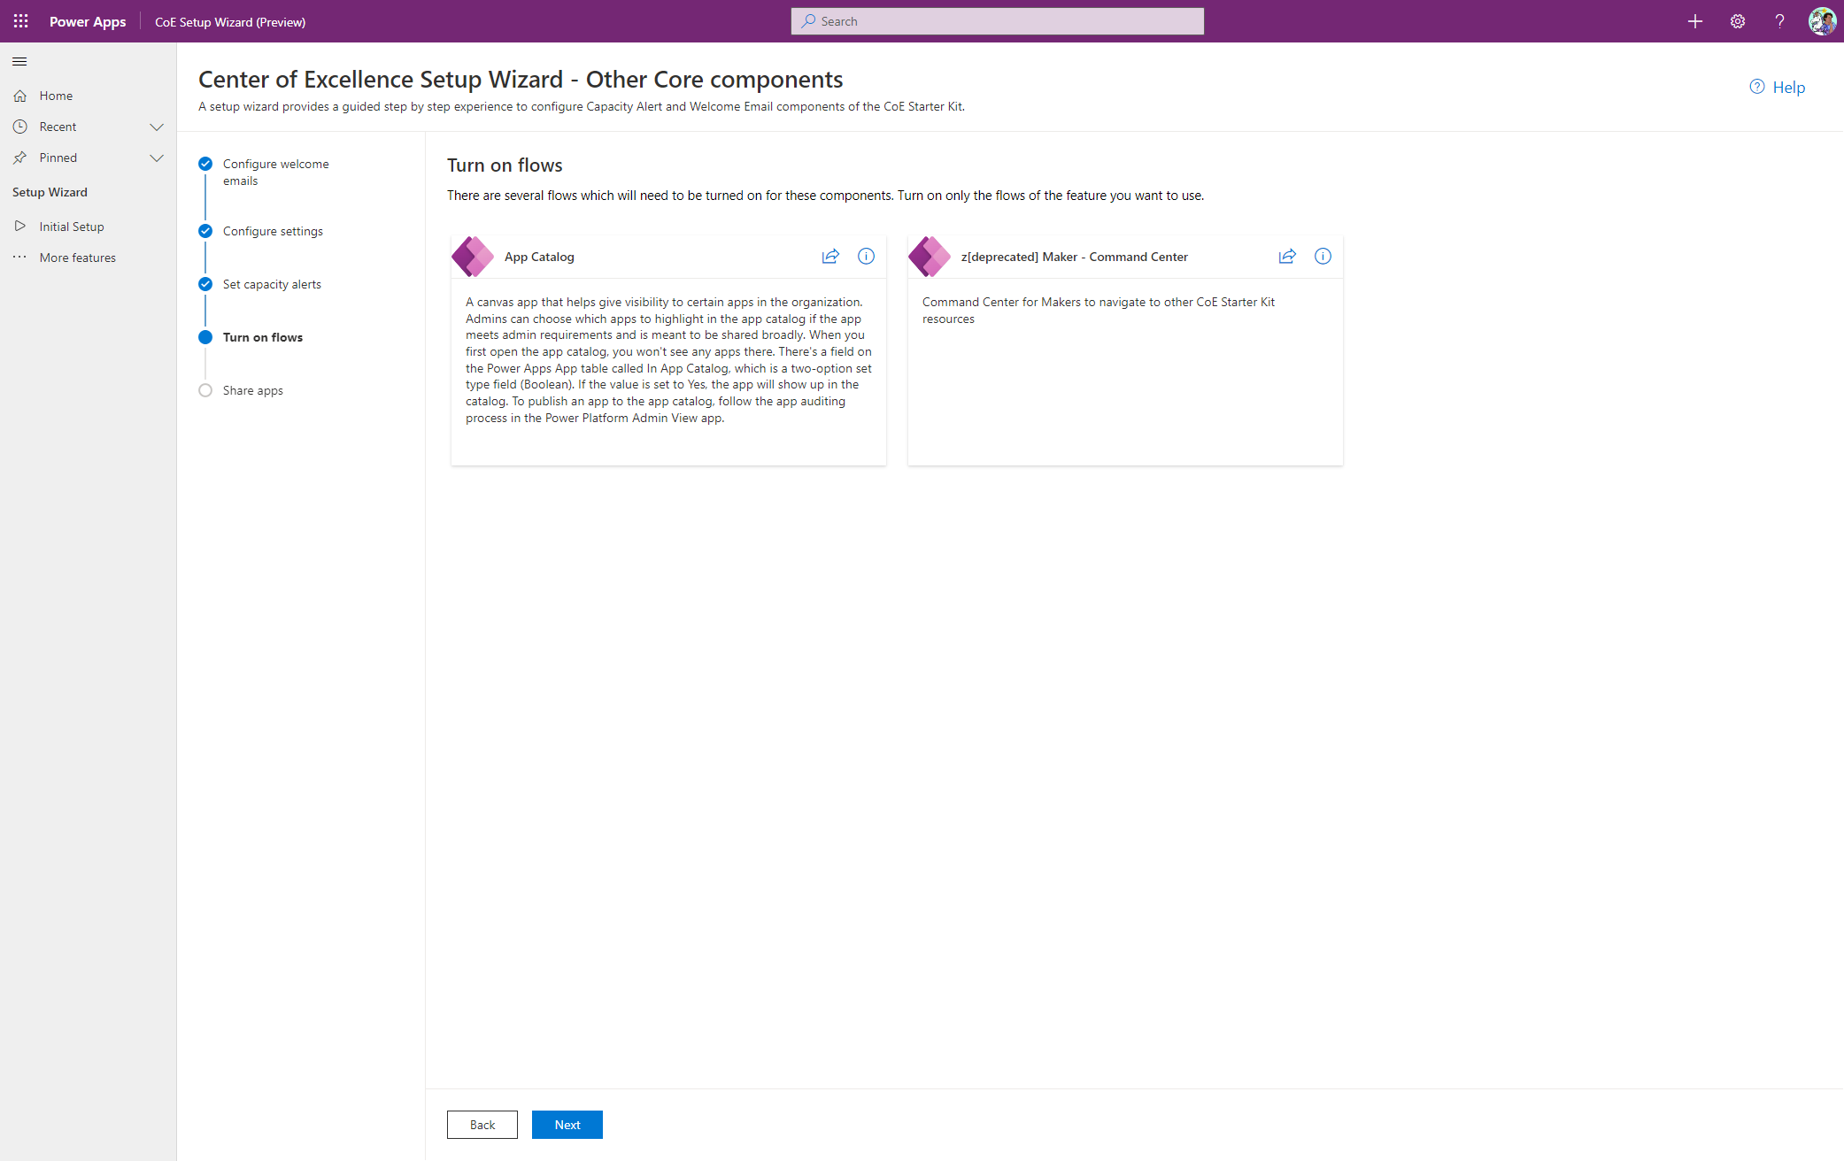View details of App Catalog via info icon

tap(866, 256)
